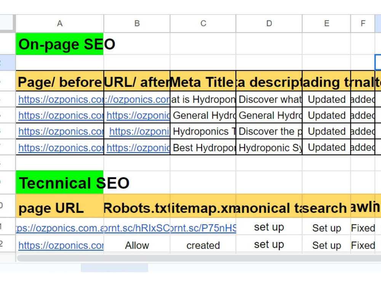Select the 'On-page SEO' heading cell
Screen dimensions: 381x285
point(60,44)
